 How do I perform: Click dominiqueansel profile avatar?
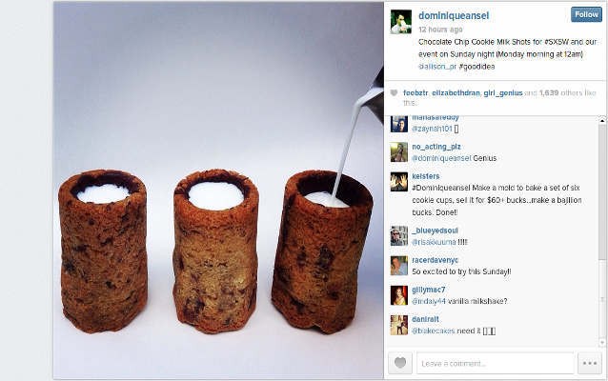(x=401, y=22)
